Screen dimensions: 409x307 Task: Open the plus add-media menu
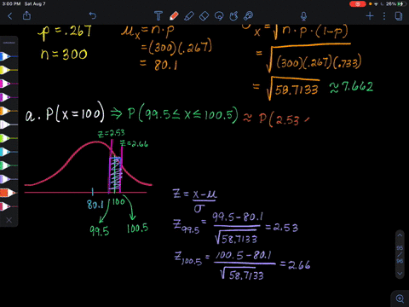click(x=370, y=16)
